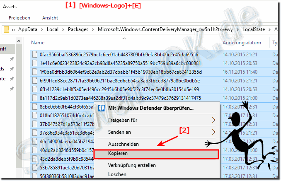
Task: Select file icon of 40c549004aeba045b2194
Action: tap(35, 141)
